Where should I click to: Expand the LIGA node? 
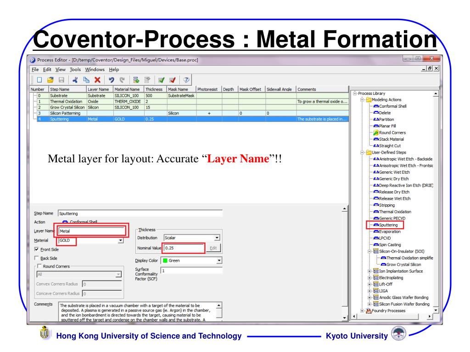pyautogui.click(x=369, y=291)
